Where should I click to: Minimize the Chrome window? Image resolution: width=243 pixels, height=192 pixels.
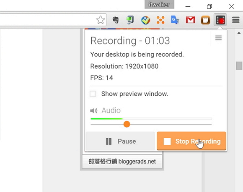click(x=188, y=6)
